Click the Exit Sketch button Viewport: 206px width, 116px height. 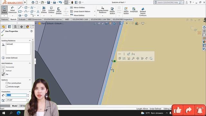4,10
